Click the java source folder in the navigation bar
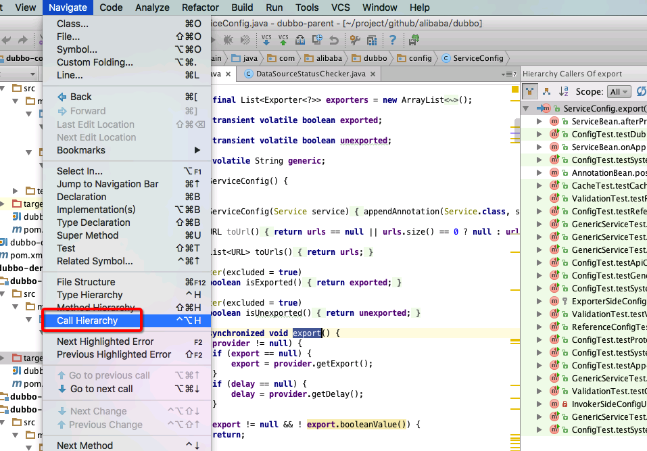Image resolution: width=647 pixels, height=451 pixels. pos(245,58)
